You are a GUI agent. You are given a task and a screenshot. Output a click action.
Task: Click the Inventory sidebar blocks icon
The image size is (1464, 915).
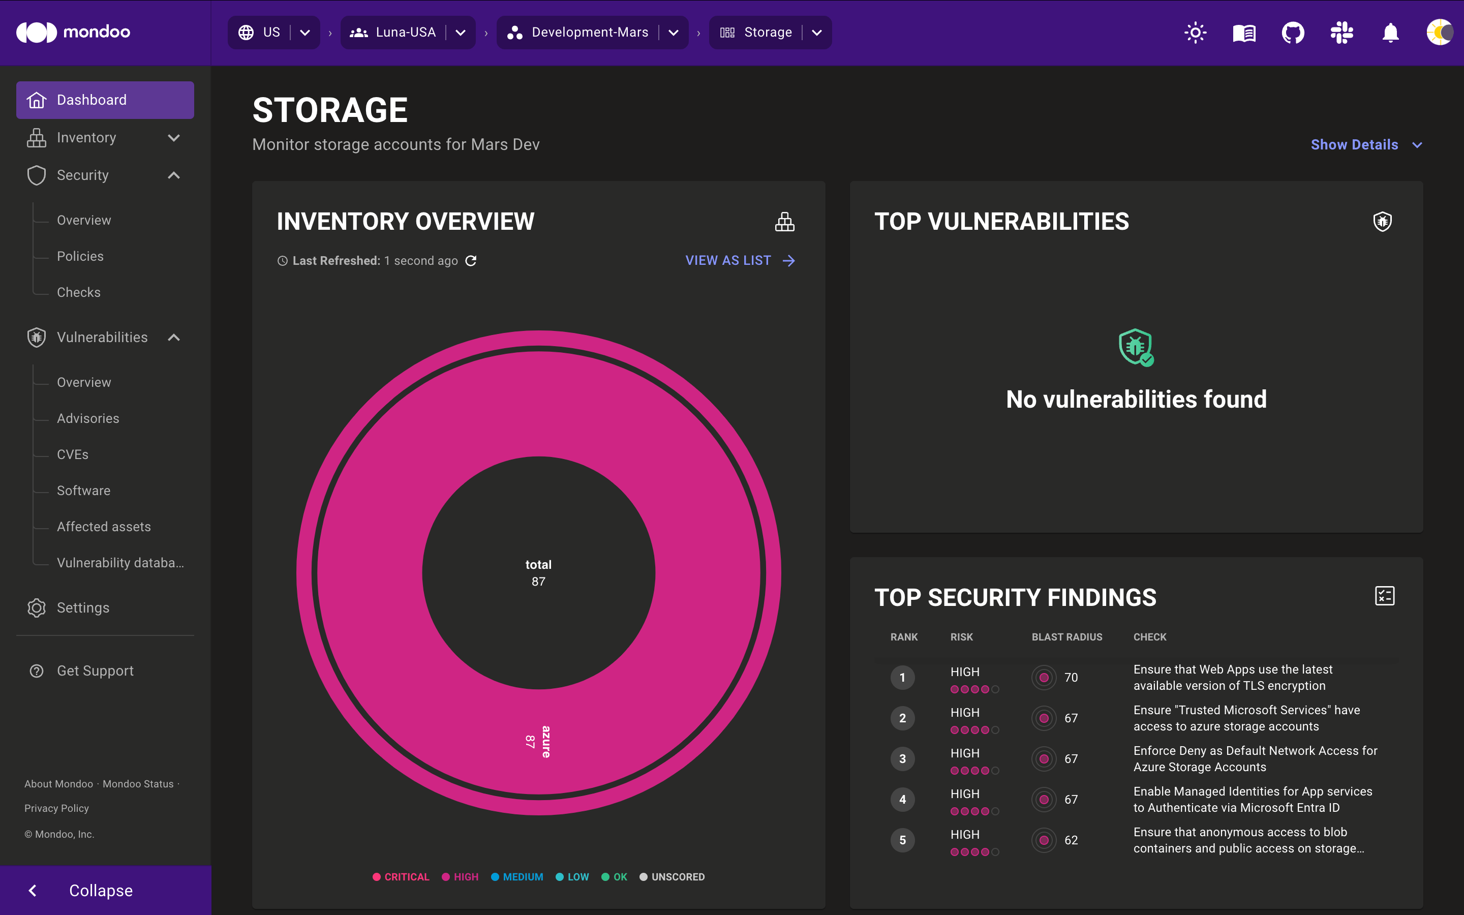[x=36, y=137]
